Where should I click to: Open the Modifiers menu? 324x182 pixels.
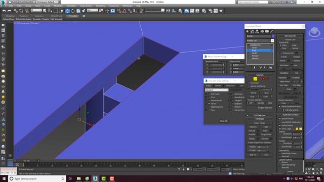[58, 6]
